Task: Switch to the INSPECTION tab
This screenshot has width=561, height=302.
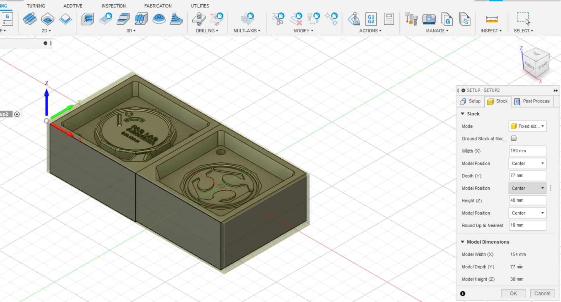Action: click(114, 6)
